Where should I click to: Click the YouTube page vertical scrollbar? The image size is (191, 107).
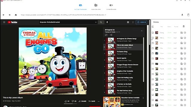[149, 32]
